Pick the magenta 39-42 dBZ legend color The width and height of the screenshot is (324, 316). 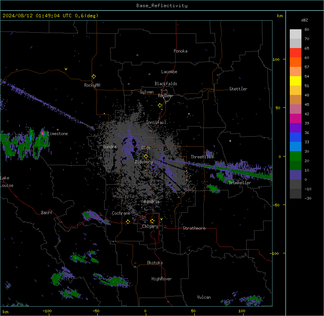[x=295, y=119]
